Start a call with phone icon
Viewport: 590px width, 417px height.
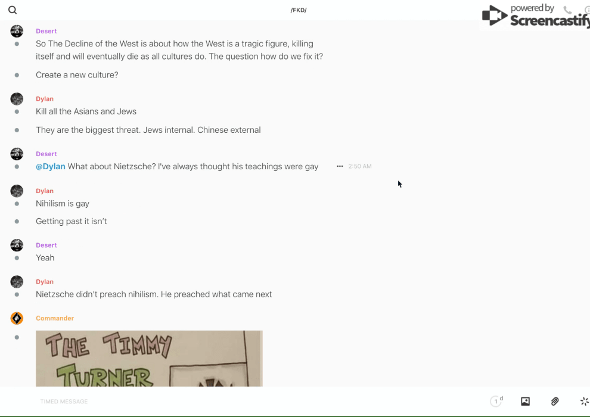coord(567,10)
